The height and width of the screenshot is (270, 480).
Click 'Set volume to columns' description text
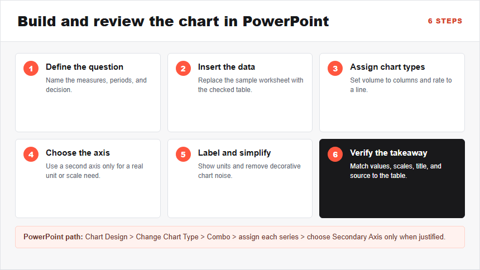coord(401,85)
